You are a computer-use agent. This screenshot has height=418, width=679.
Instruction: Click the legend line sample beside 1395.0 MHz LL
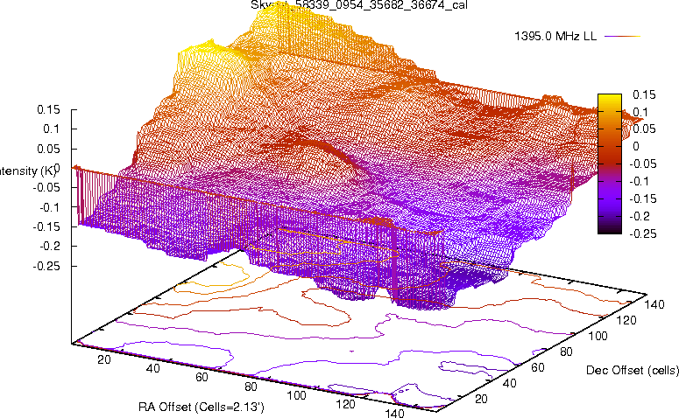click(x=622, y=37)
